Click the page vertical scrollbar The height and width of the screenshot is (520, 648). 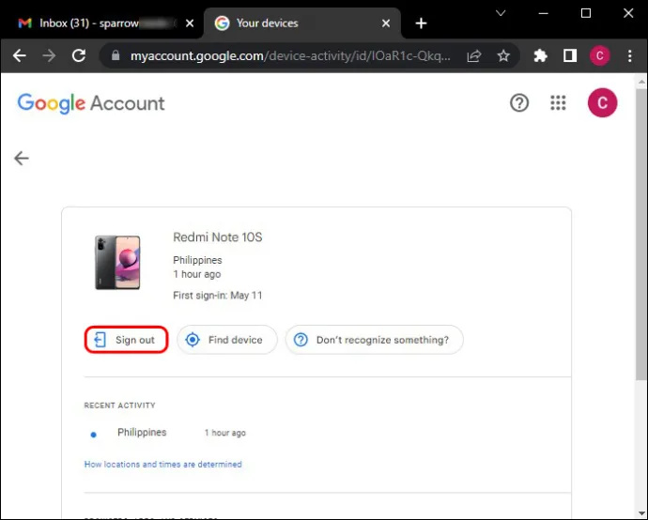pyautogui.click(x=641, y=234)
